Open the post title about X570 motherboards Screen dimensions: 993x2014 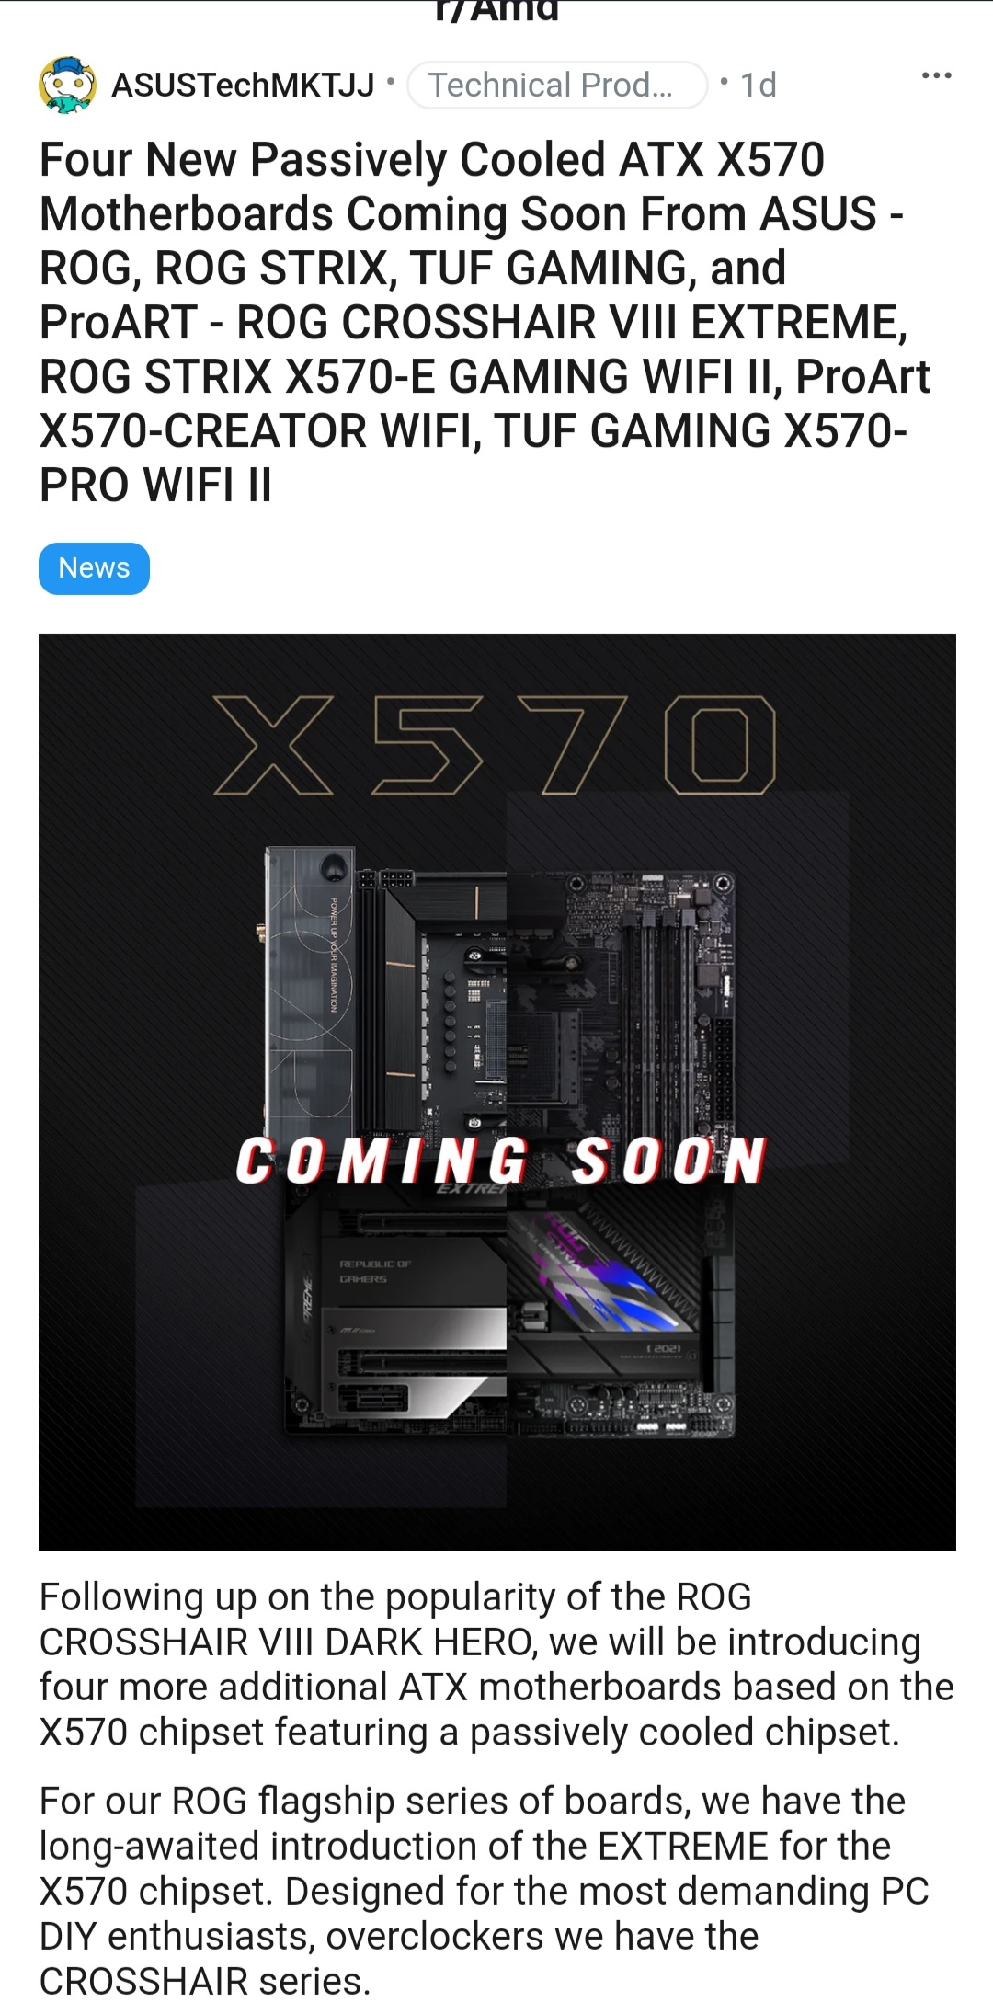485,322
